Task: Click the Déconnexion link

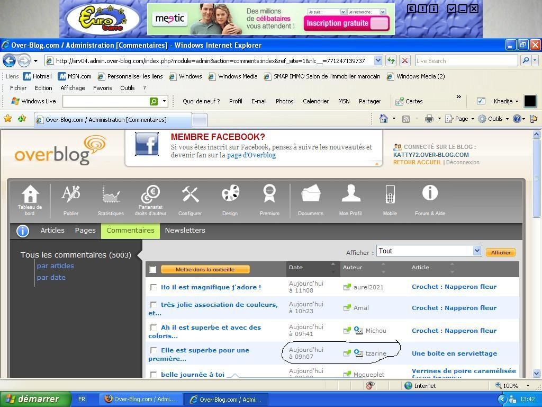Action: tap(463, 162)
